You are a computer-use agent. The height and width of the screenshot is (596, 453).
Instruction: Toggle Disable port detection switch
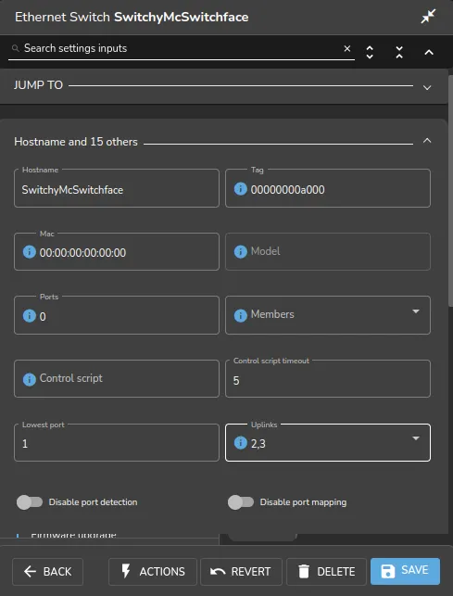point(30,502)
